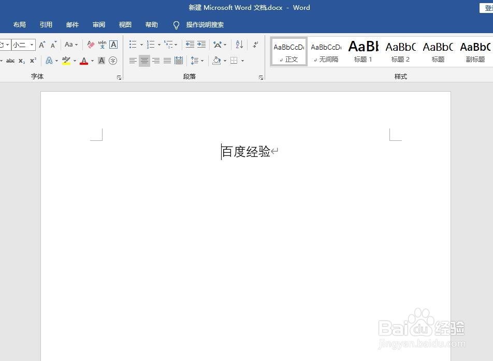The width and height of the screenshot is (493, 361).
Task: Apply character border icon
Action: (x=113, y=45)
